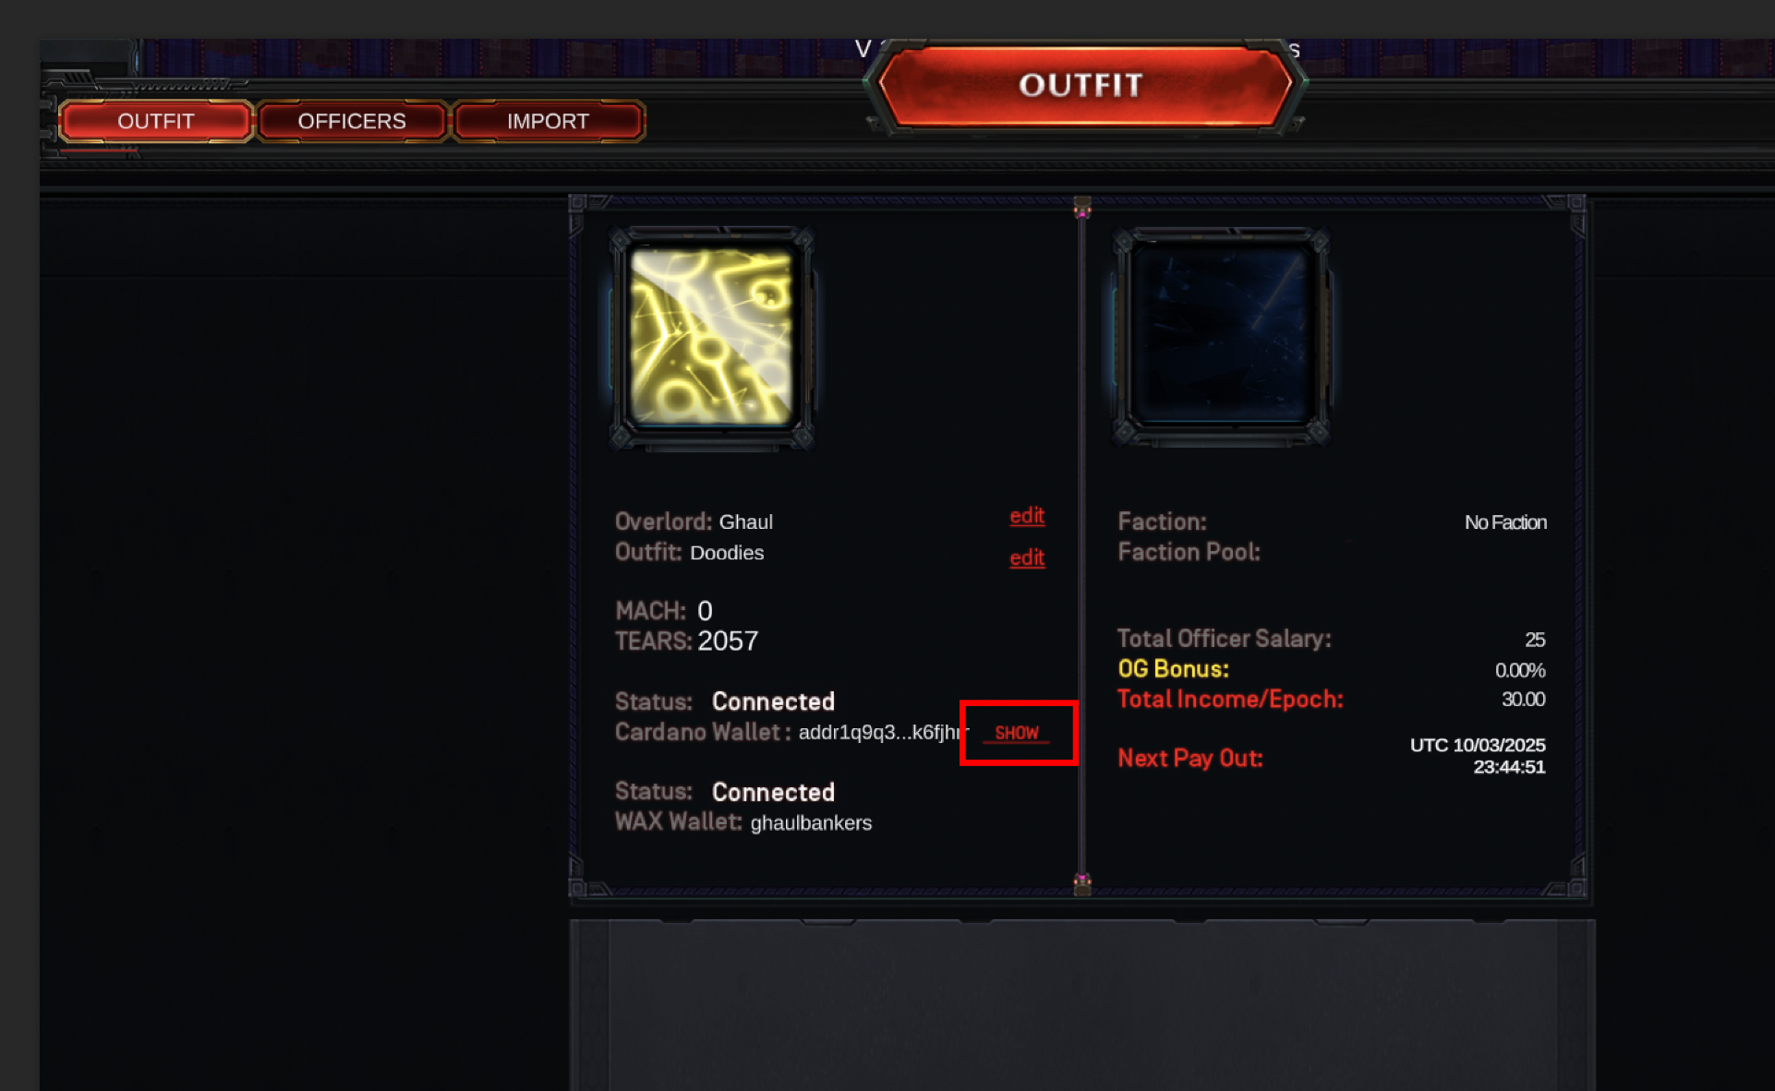Click the purple gem at divider bottom
This screenshot has height=1091, width=1775.
pyautogui.click(x=1082, y=881)
